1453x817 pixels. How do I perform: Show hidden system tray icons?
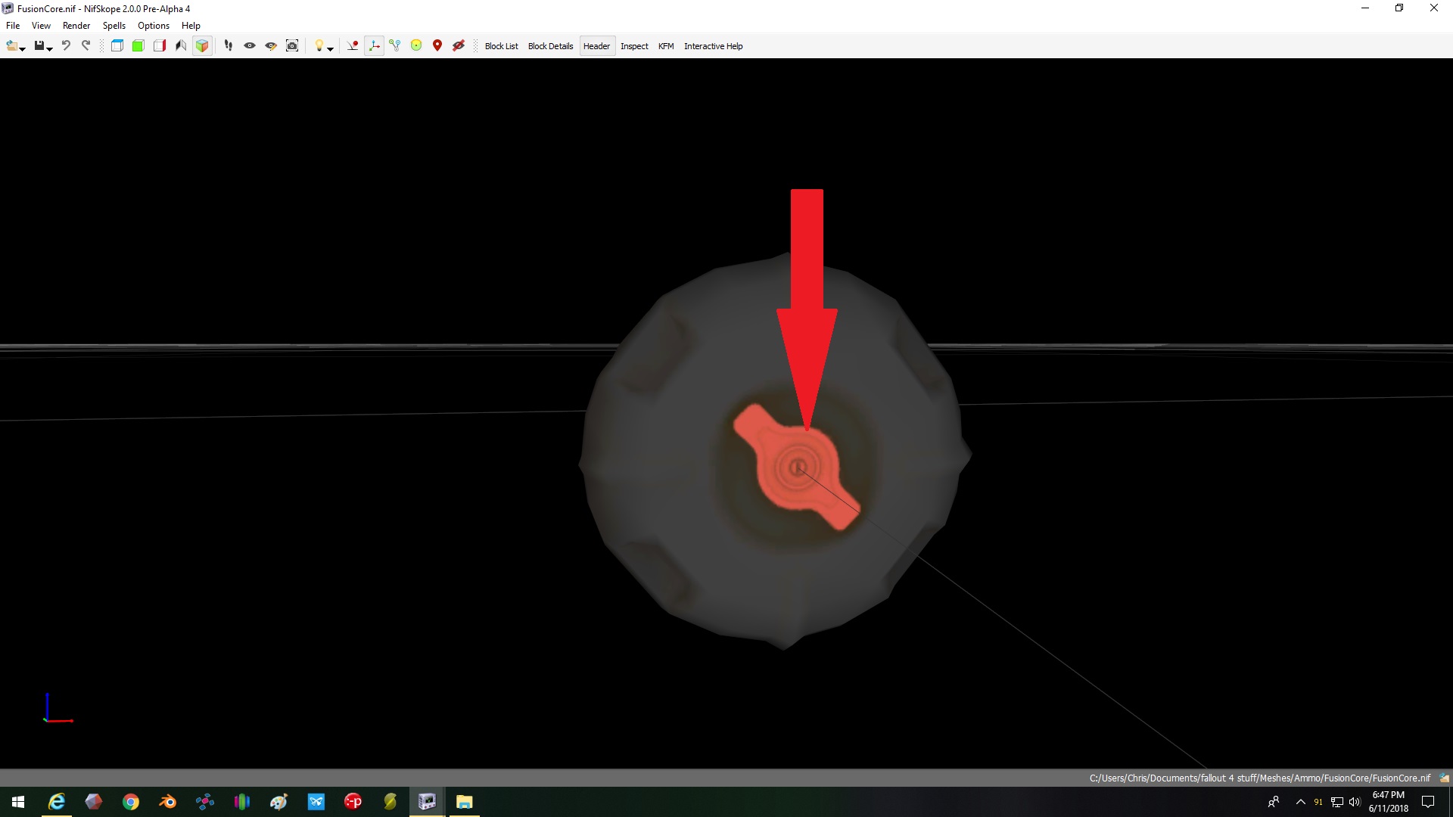click(x=1301, y=802)
